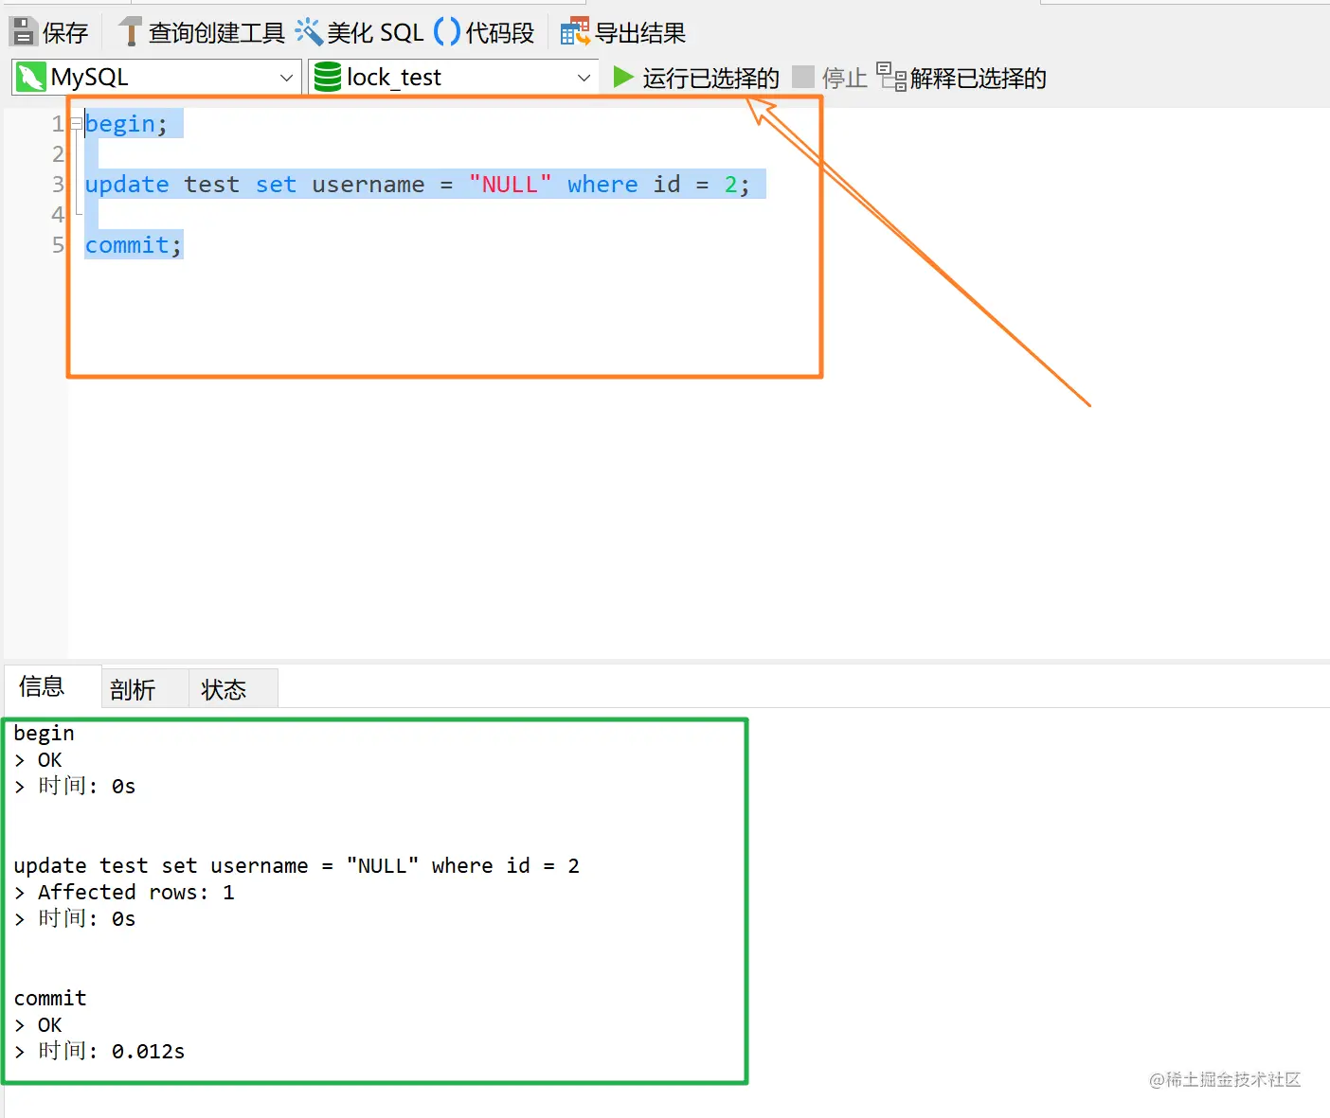Click the value '2' in the where clause
Viewport: 1330px width, 1118px height.
click(x=730, y=185)
